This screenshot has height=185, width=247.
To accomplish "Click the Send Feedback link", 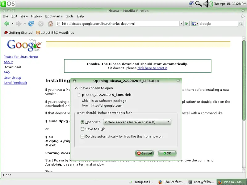I will [x=15, y=83].
